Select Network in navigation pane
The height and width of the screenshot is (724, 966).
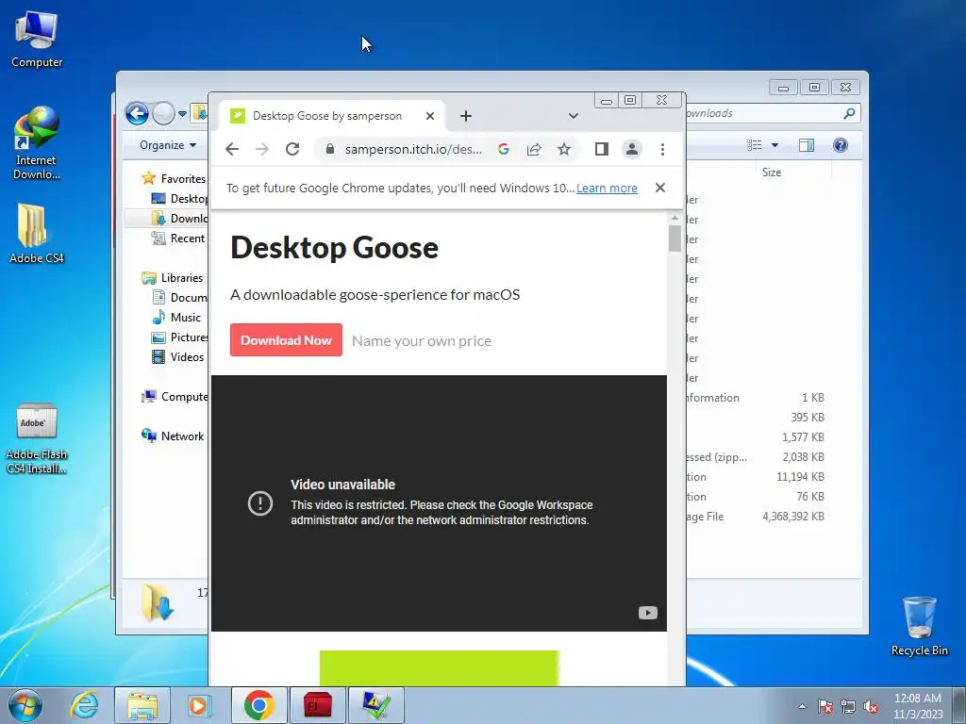coord(174,436)
